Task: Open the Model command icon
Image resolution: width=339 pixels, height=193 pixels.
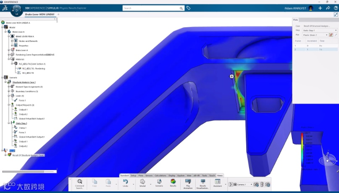Action: coord(142,182)
